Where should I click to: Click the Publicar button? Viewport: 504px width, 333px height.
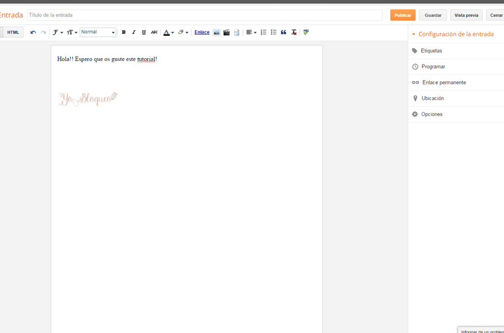pyautogui.click(x=403, y=15)
